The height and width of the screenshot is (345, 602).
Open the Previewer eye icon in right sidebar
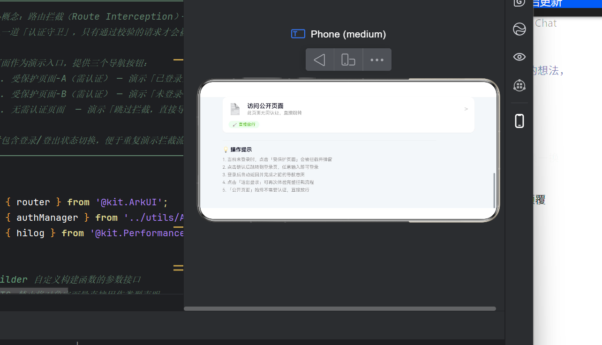[519, 57]
